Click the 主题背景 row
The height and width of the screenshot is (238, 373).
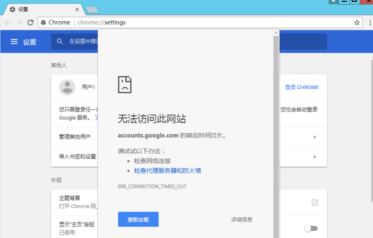coord(189,202)
